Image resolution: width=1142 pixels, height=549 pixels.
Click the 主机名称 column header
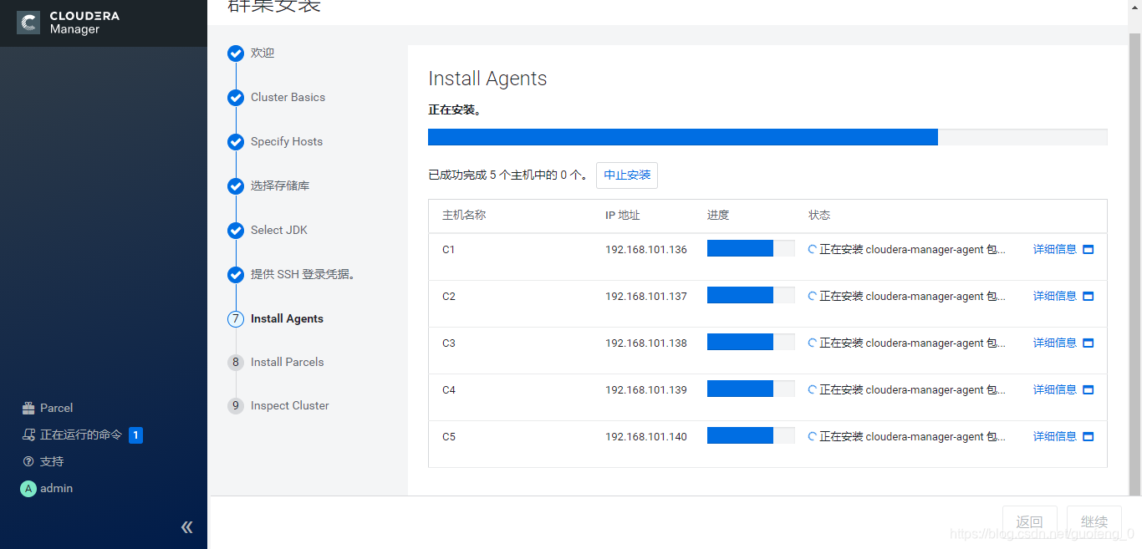click(464, 215)
